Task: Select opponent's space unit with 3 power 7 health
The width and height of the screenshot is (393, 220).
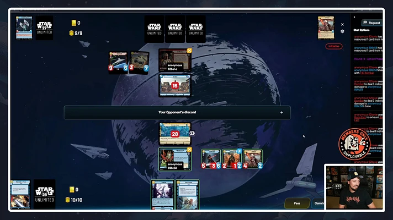Action: pos(139,63)
